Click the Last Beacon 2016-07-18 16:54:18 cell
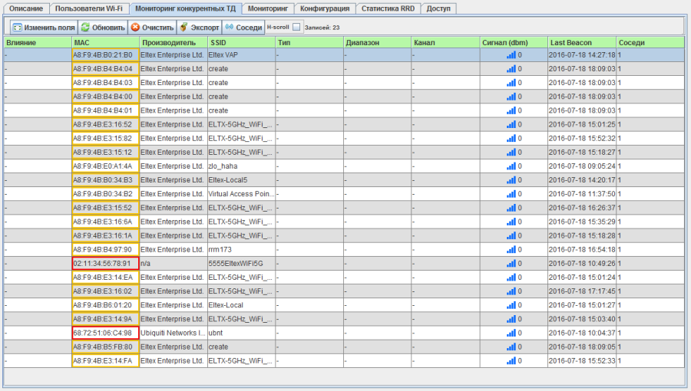 point(582,249)
